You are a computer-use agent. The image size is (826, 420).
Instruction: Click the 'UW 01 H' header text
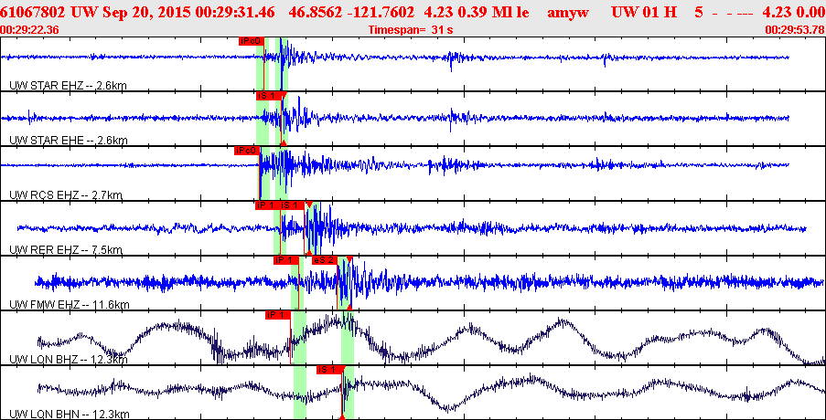pos(644,12)
